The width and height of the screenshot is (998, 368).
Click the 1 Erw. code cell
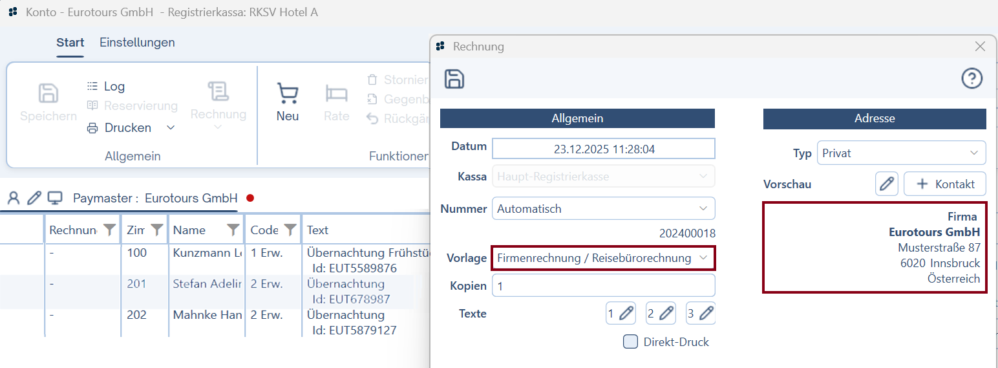point(273,259)
